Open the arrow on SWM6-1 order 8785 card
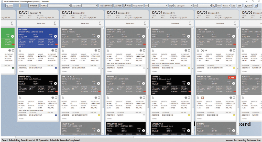 point(189,83)
